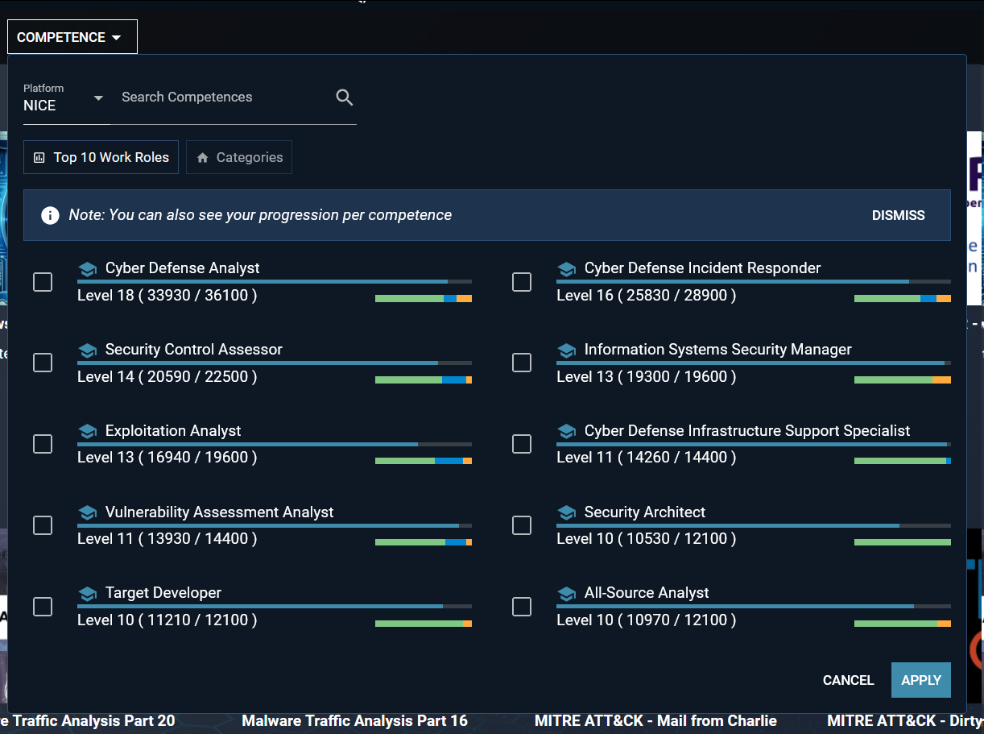Click graduation cap icon beside Cyber Defense Analyst
Image resolution: width=984 pixels, height=734 pixels.
(x=87, y=269)
